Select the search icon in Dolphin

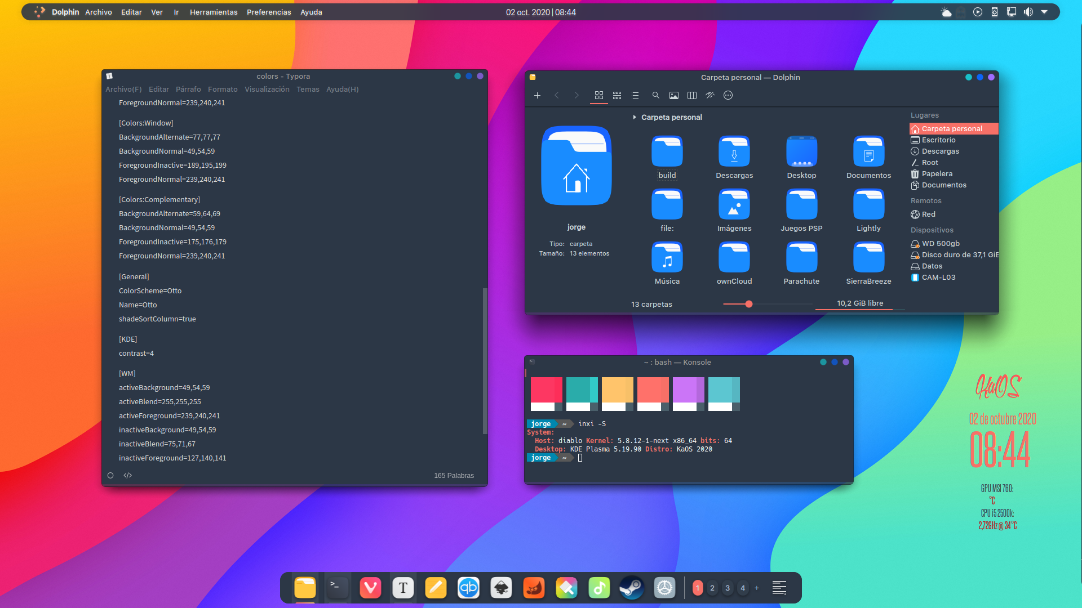655,95
